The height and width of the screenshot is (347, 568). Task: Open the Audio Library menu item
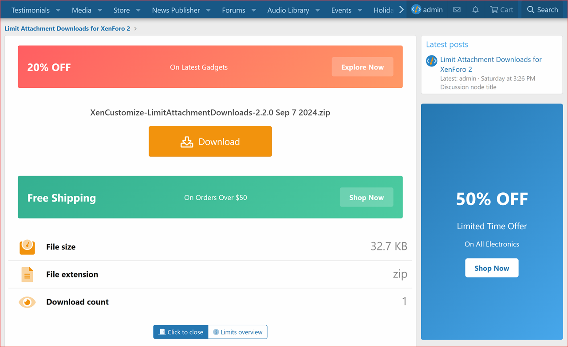[x=288, y=10]
